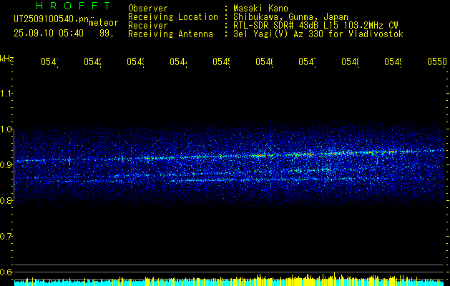Screen dimensions: 450x286
Task: Click the 0542 time marker
Action: [x=93, y=61]
